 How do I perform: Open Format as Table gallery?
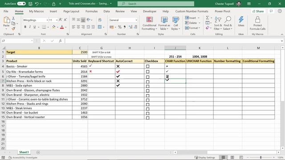click(x=164, y=23)
